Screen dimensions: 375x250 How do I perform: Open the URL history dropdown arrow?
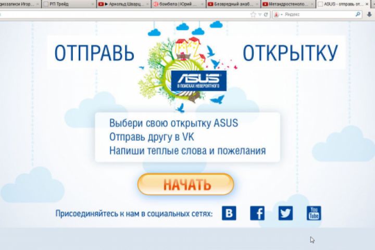[x=260, y=15]
